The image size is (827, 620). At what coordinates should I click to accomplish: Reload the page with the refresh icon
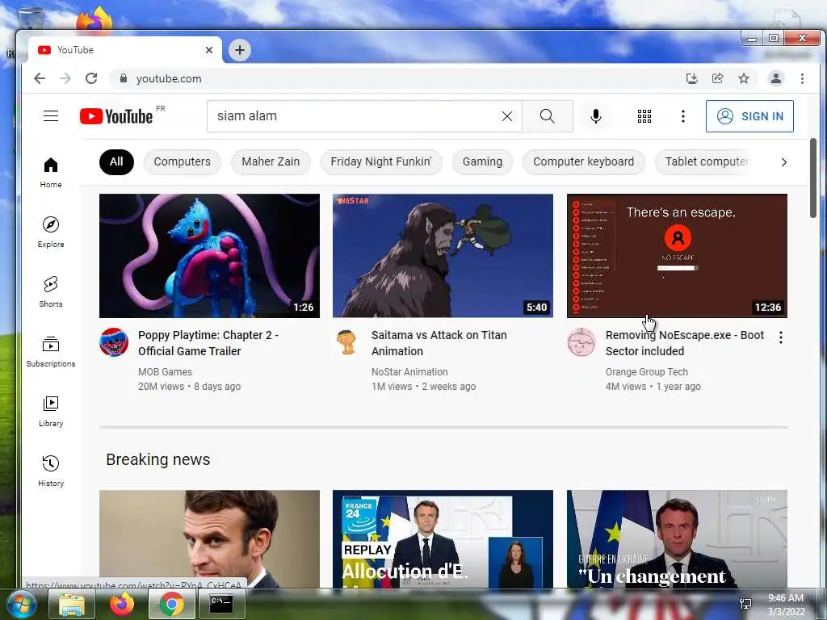91,78
